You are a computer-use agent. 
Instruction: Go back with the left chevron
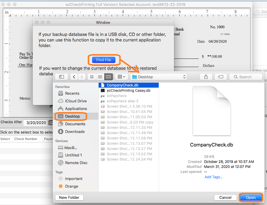click(74, 77)
